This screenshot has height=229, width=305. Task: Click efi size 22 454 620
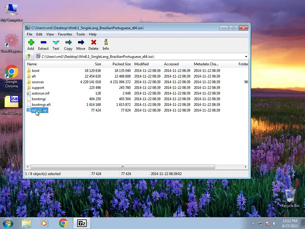point(93,76)
